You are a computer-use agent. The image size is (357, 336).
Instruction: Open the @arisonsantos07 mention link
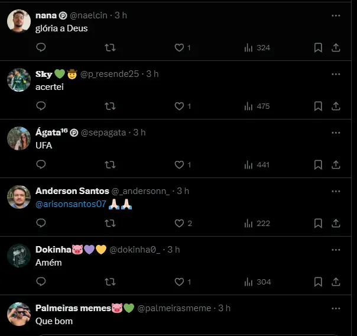pyautogui.click(x=71, y=204)
